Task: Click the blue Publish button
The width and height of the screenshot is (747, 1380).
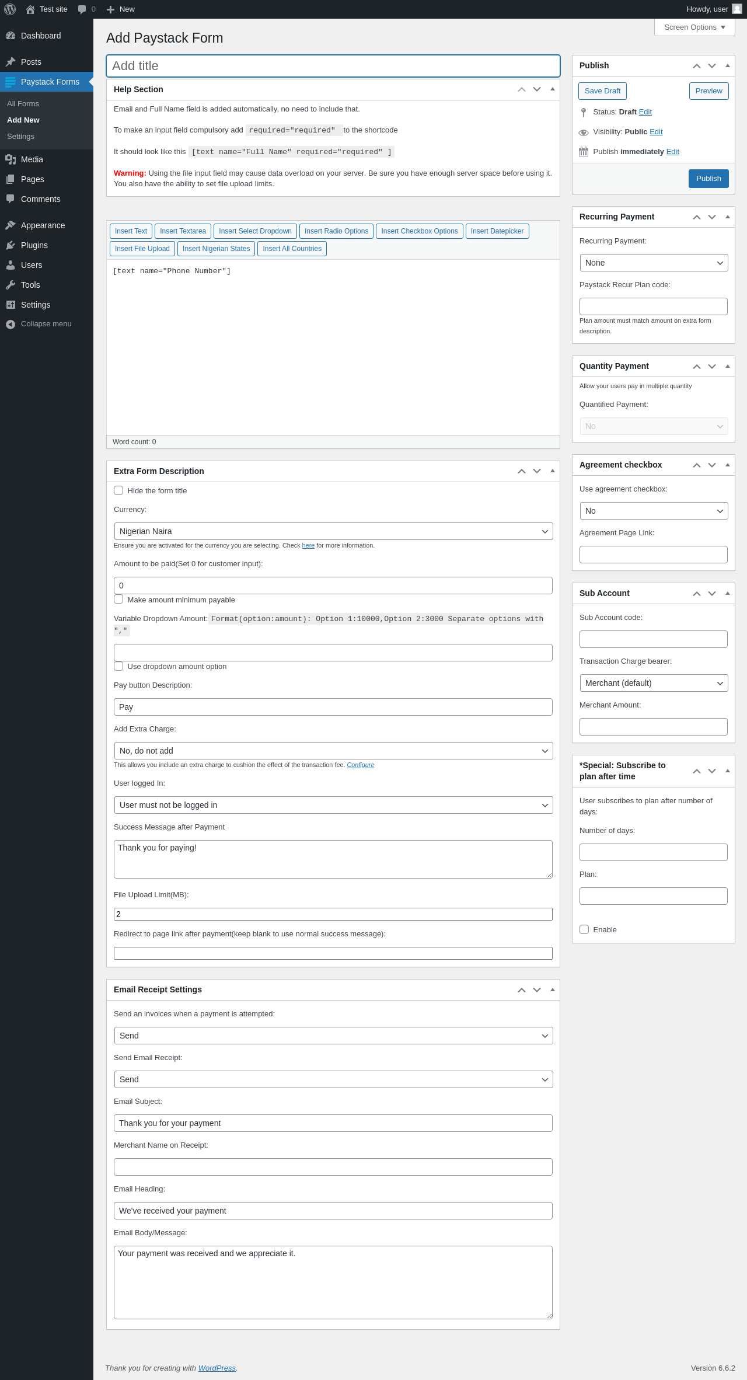Action: click(708, 179)
